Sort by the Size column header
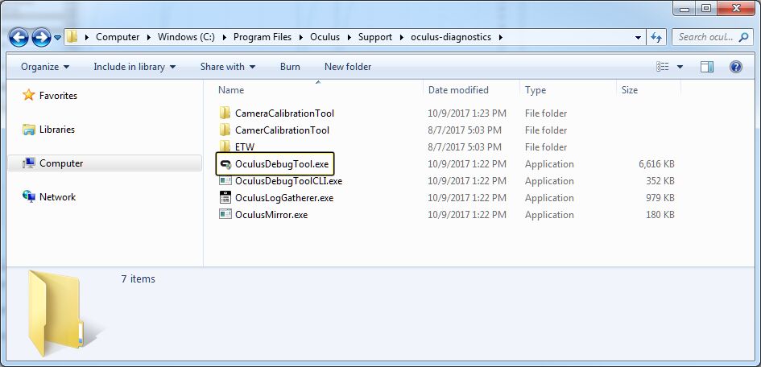Screen dimensions: 761x367 630,90
